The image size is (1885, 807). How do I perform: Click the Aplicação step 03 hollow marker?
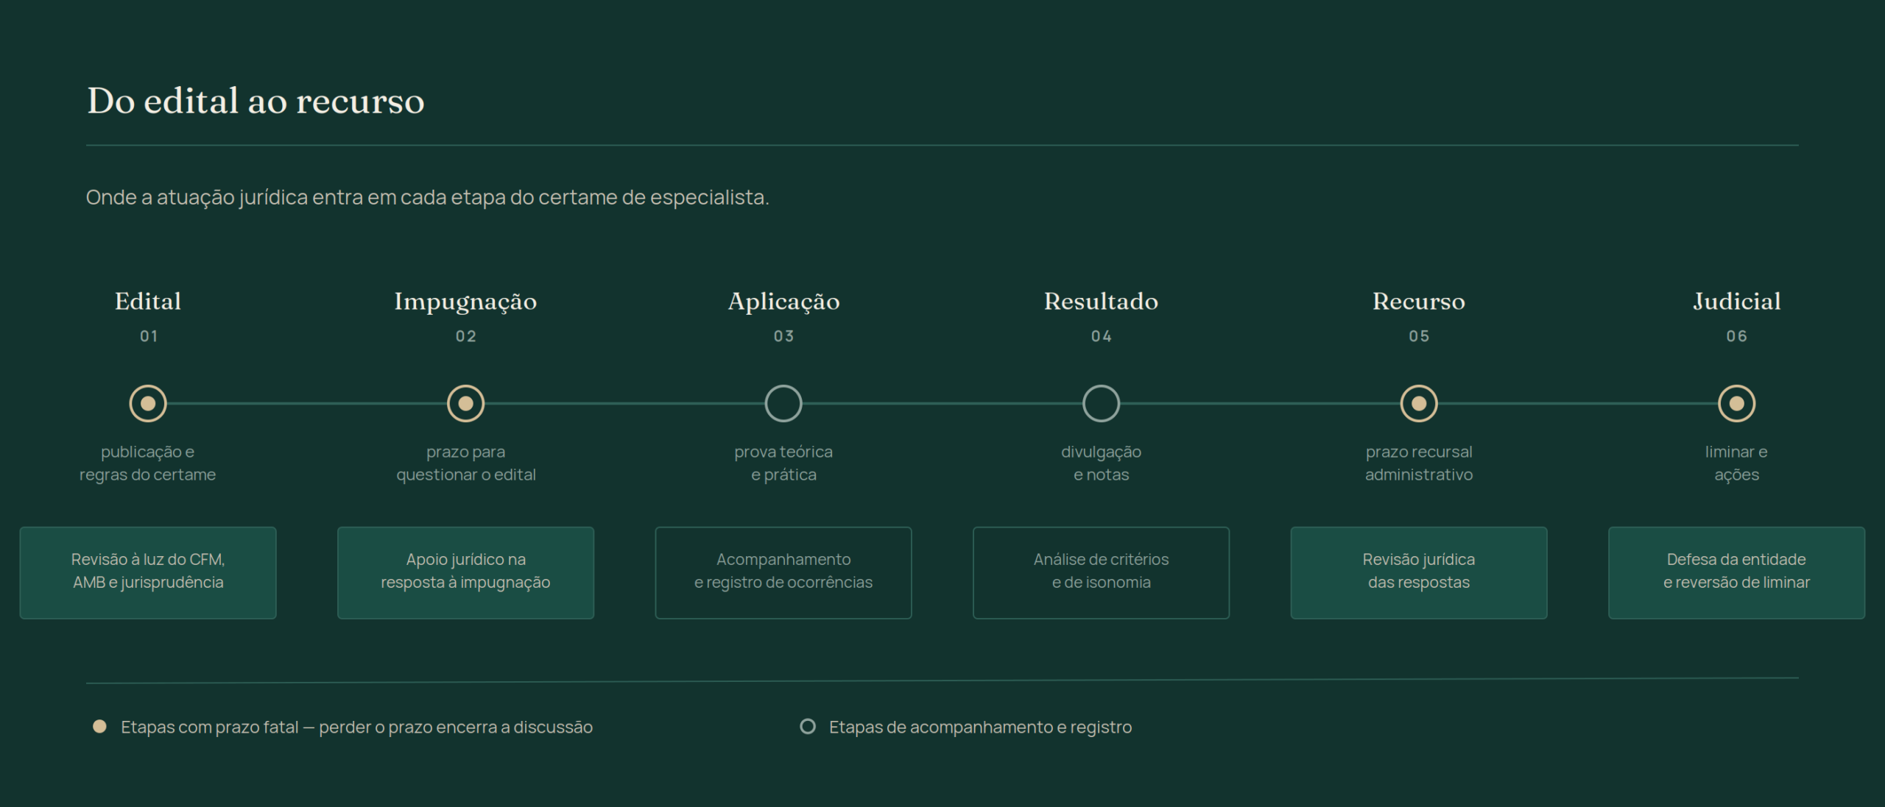[x=783, y=403]
